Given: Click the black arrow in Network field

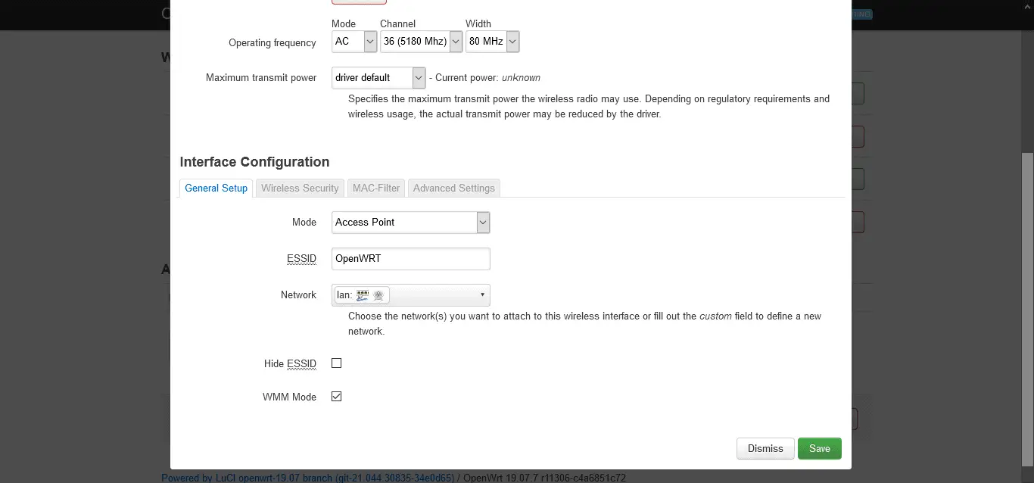Looking at the screenshot, I should [482, 295].
